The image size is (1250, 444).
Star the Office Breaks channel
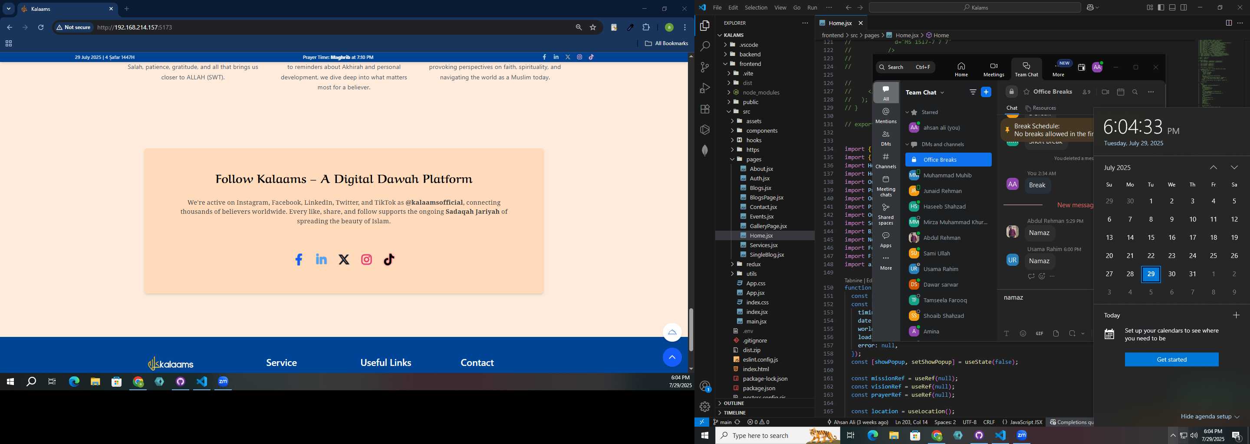1026,92
